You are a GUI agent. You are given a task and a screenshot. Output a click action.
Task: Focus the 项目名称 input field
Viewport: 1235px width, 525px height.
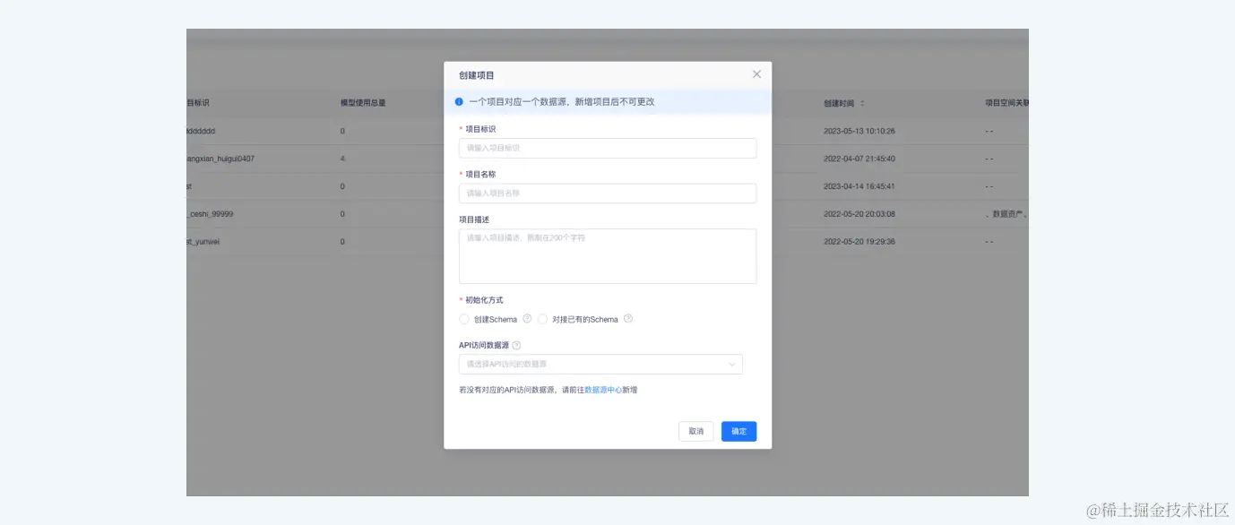point(608,194)
